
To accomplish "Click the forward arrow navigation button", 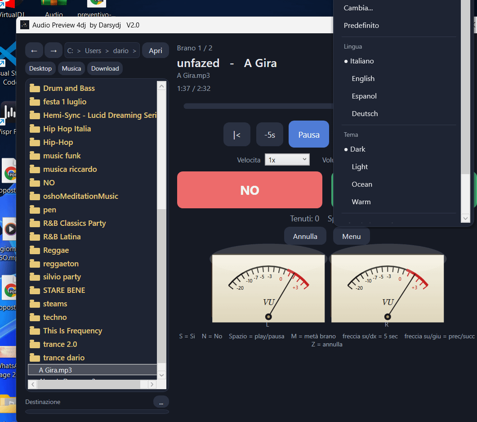I will 53,50.
